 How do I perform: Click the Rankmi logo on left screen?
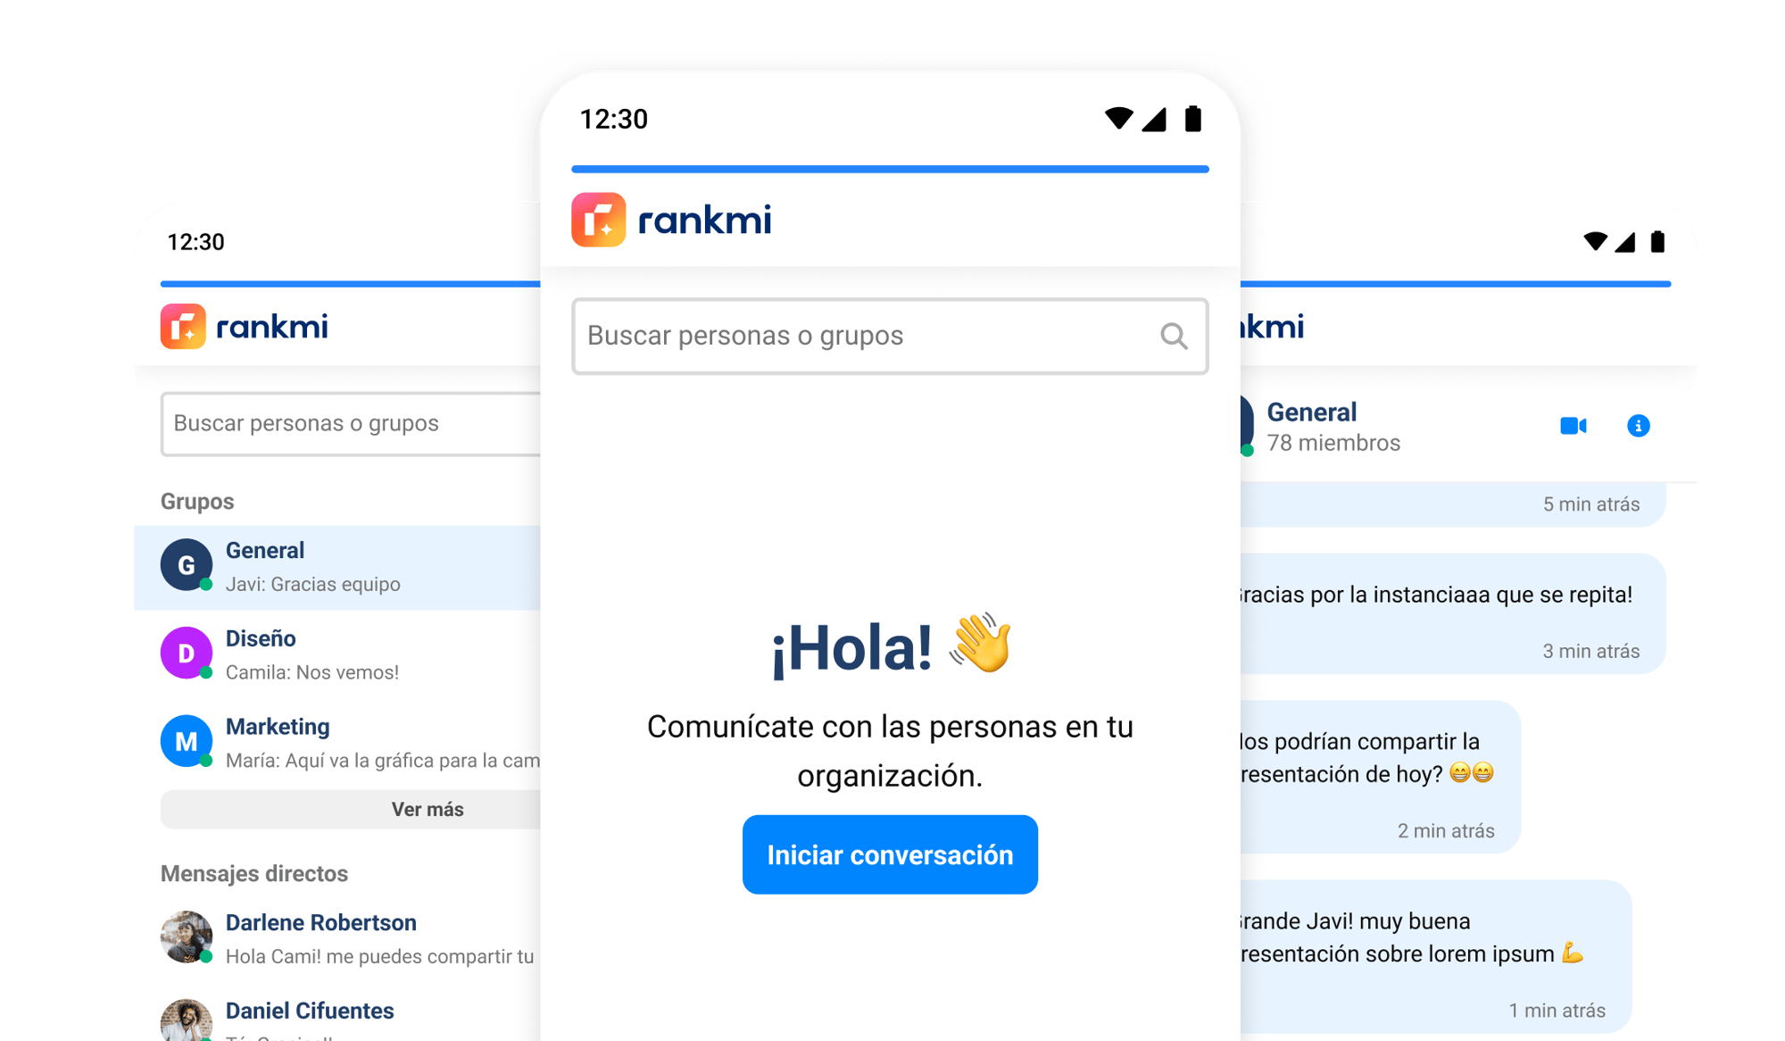(244, 326)
